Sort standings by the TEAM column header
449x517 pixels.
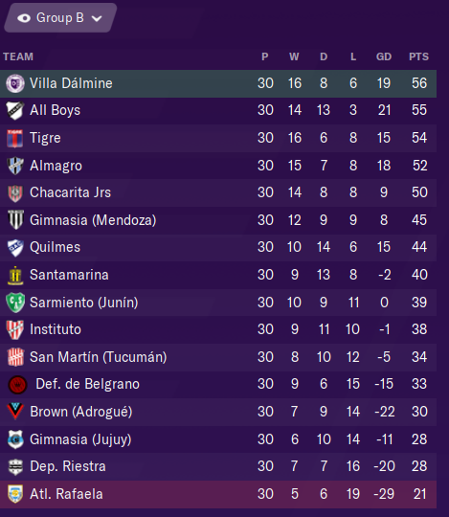[x=18, y=56]
